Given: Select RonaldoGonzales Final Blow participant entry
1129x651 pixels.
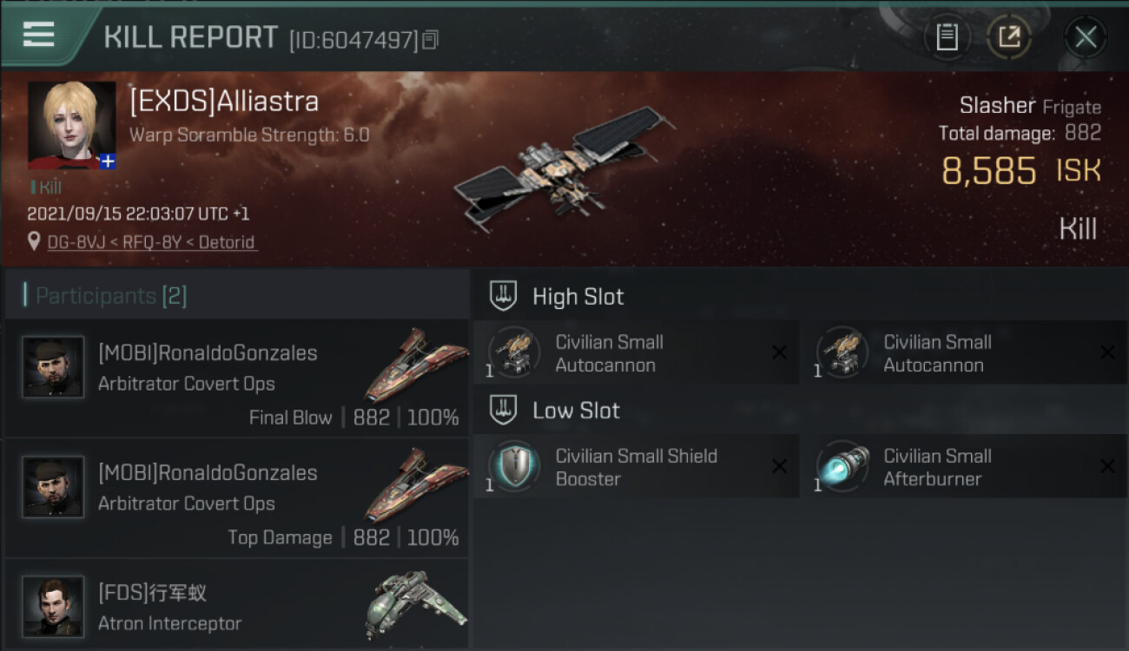Looking at the screenshot, I should tap(236, 378).
